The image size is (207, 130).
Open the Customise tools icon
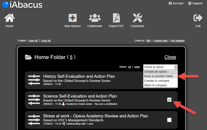pos(137,18)
